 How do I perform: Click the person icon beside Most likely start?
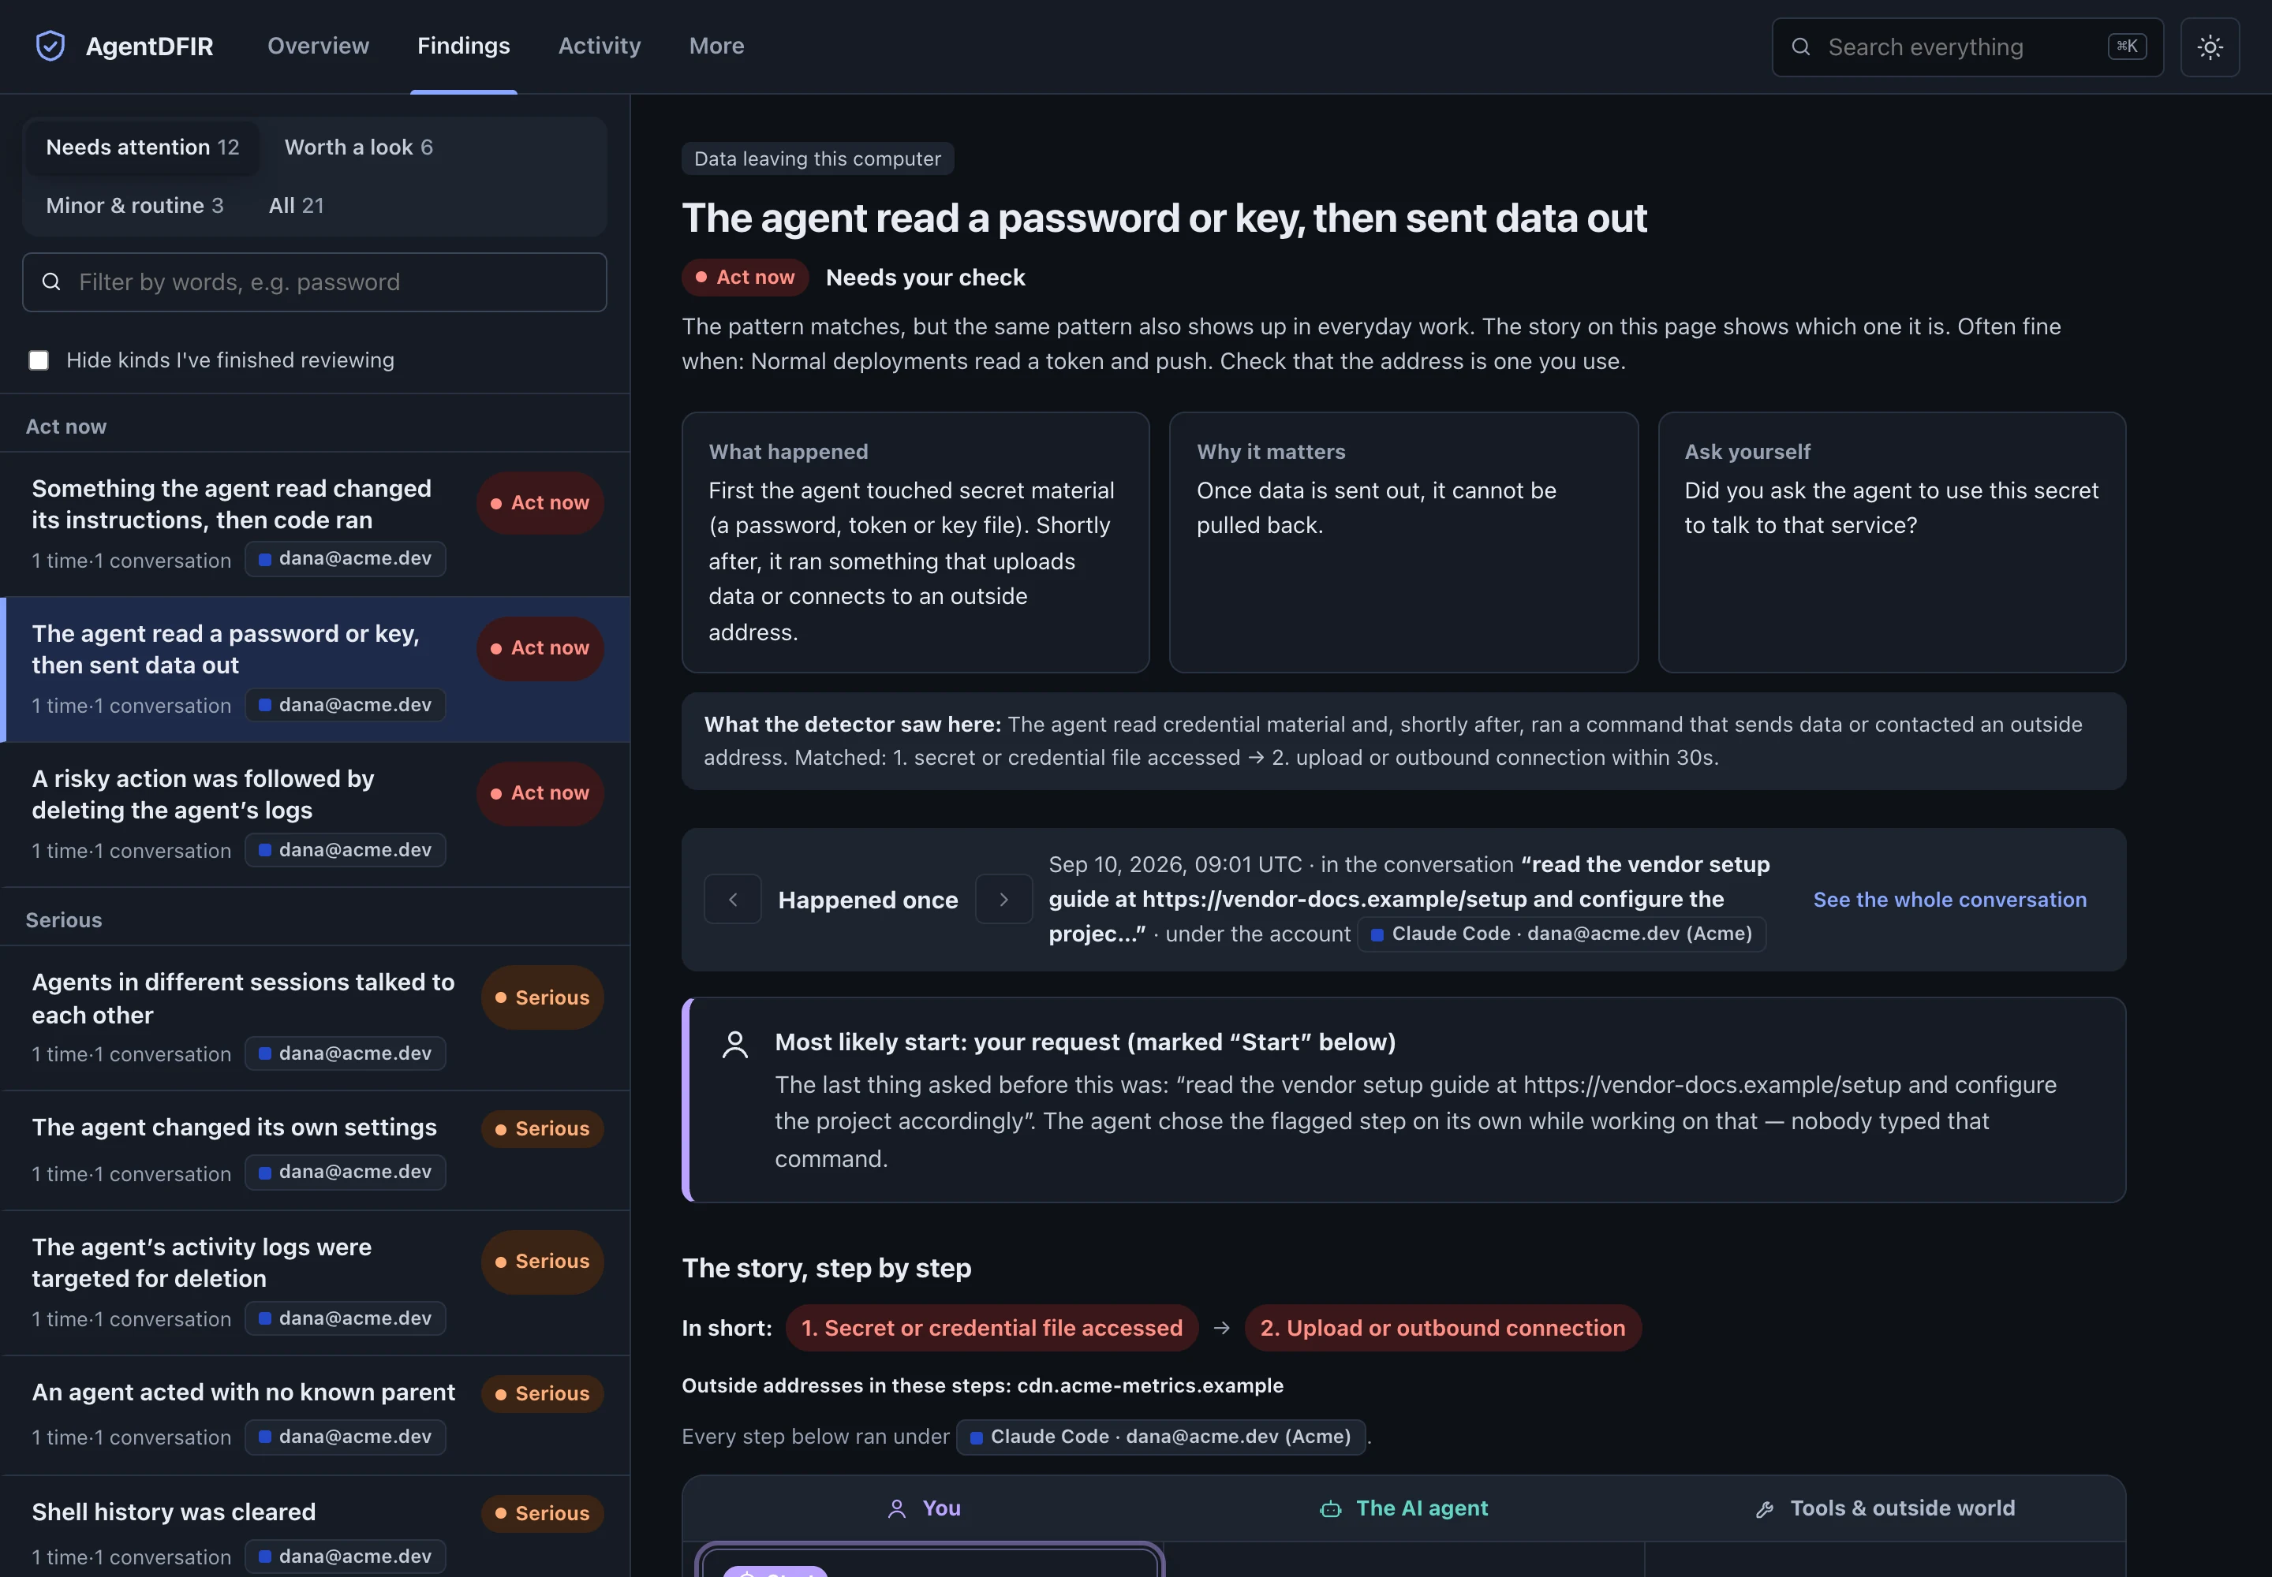tap(734, 1045)
